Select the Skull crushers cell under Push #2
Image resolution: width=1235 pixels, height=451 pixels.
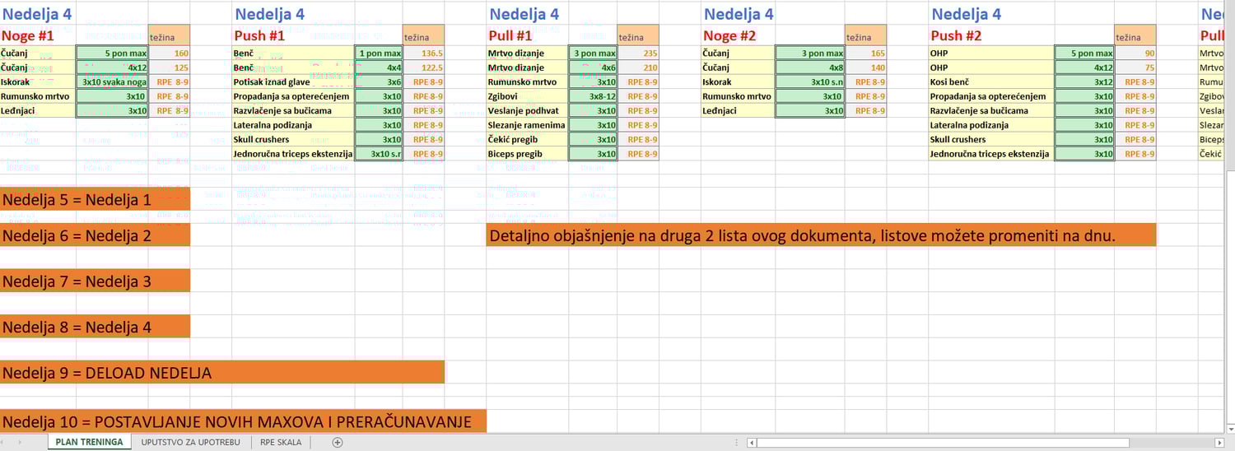coord(991,139)
